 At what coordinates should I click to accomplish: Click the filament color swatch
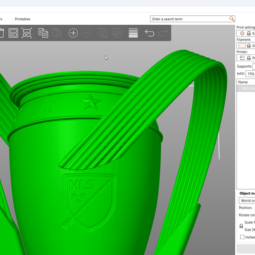[x=242, y=45]
